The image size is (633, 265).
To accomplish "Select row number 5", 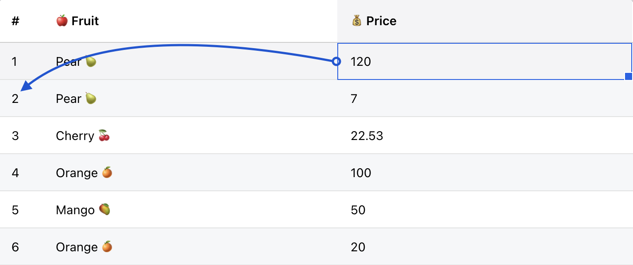I will point(15,210).
